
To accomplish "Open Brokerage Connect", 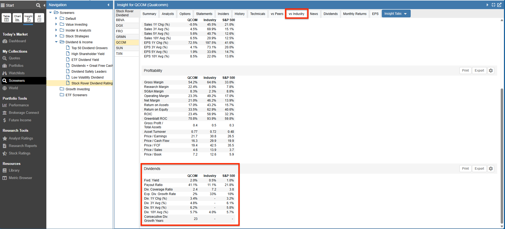I will [x=24, y=112].
